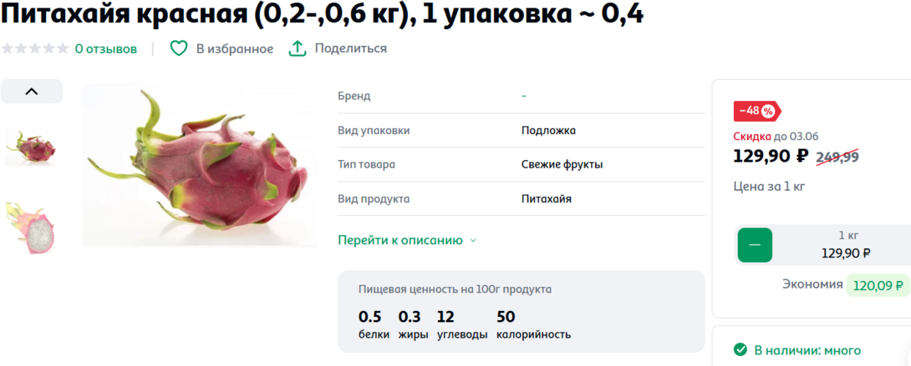The image size is (911, 366).
Task: Click the green minus quantity button
Action: click(x=755, y=245)
